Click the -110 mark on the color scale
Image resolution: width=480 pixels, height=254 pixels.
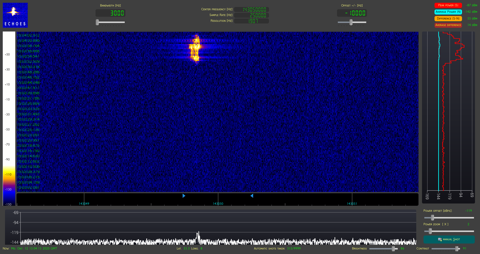(x=8, y=174)
